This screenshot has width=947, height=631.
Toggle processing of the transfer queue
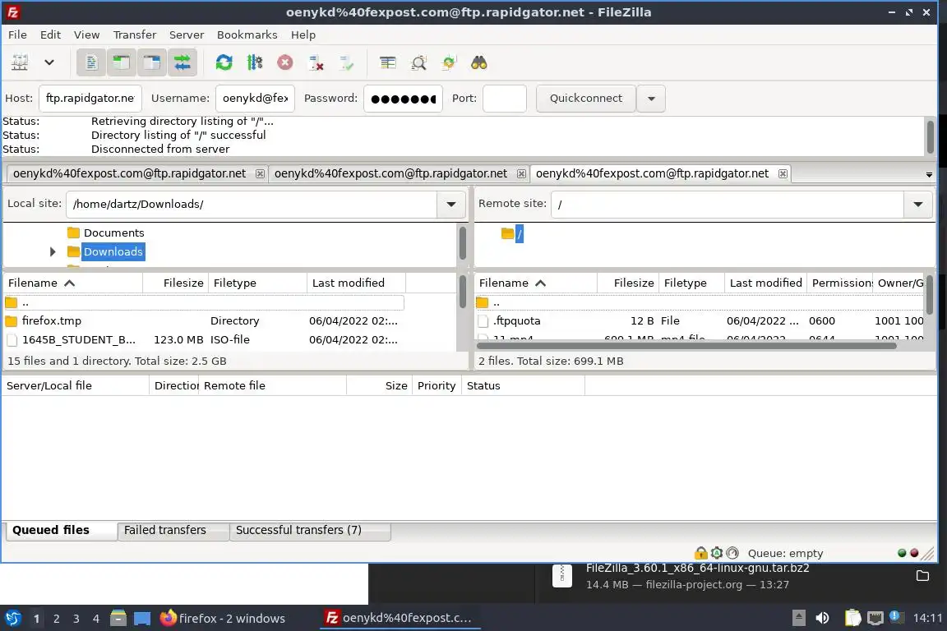pos(255,62)
